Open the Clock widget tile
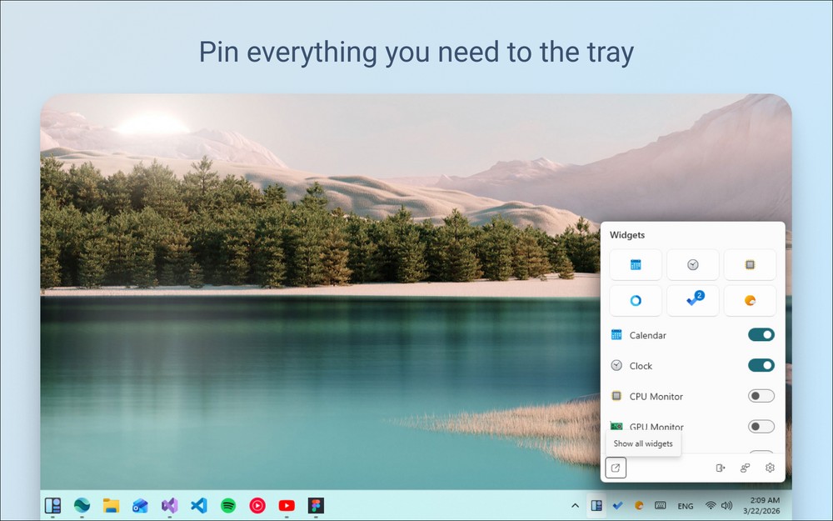Viewport: 833px width, 521px height. coord(692,265)
